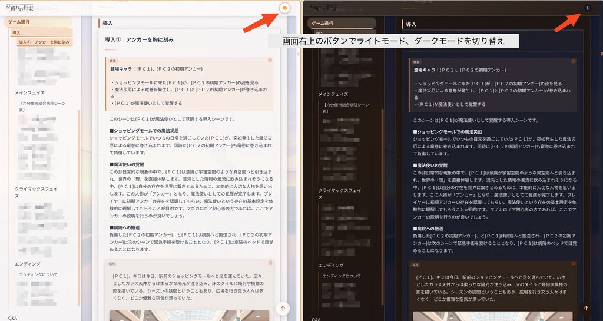
Task: Select ゲーム進行 in the dark-mode sidebar
Action: pos(342,23)
